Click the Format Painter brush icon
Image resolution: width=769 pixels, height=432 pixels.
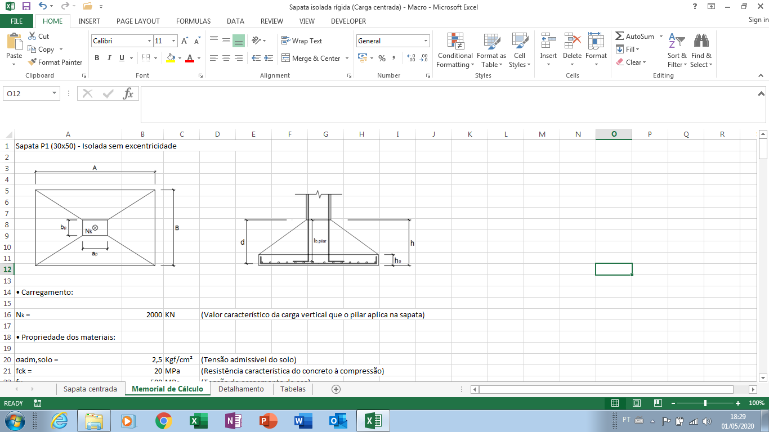32,62
